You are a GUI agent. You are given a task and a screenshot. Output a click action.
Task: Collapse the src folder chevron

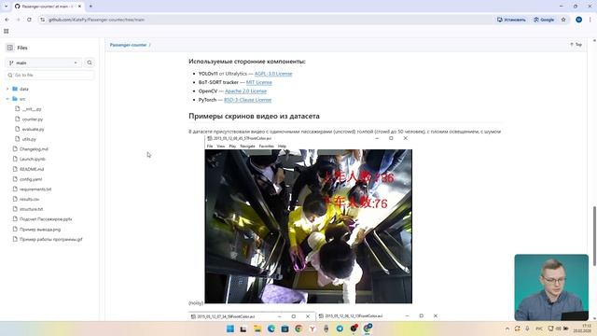7,99
